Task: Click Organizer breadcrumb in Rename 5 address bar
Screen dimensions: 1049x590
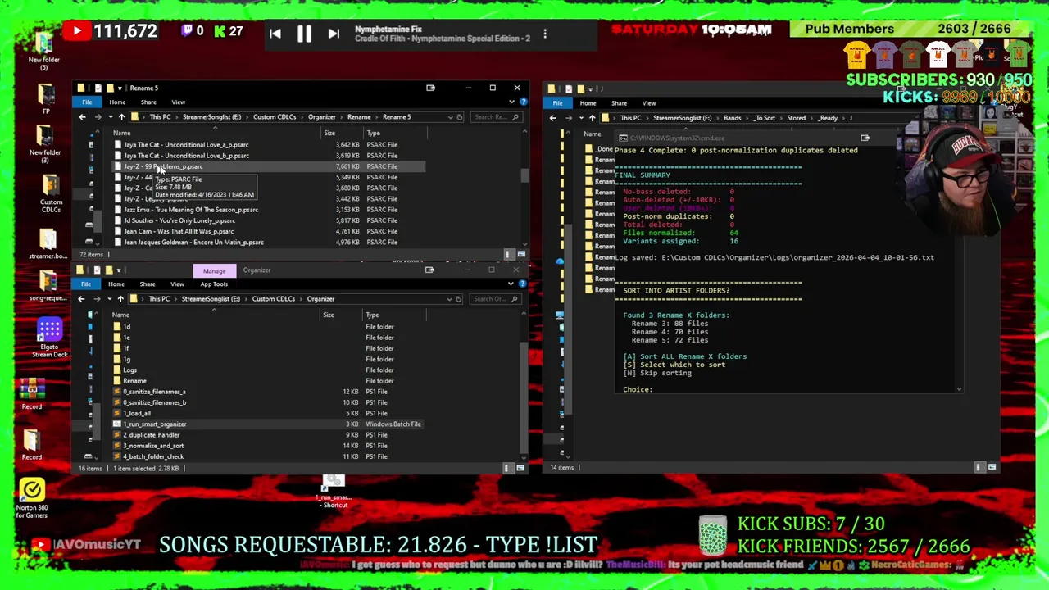Action: coord(322,117)
